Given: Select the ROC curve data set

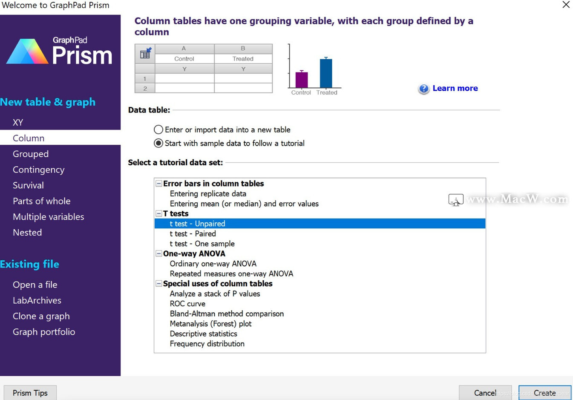Looking at the screenshot, I should pos(187,304).
